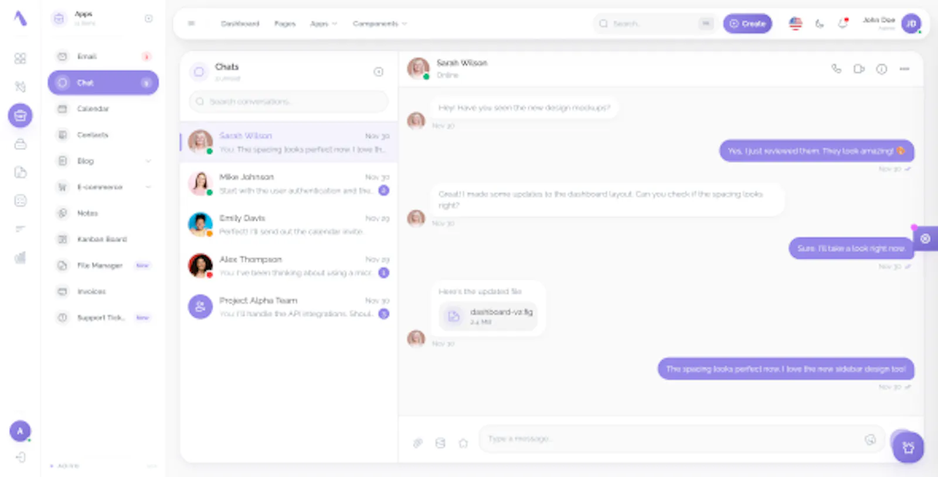Open Contacts from the sidebar
This screenshot has height=477, width=938.
(x=103, y=135)
